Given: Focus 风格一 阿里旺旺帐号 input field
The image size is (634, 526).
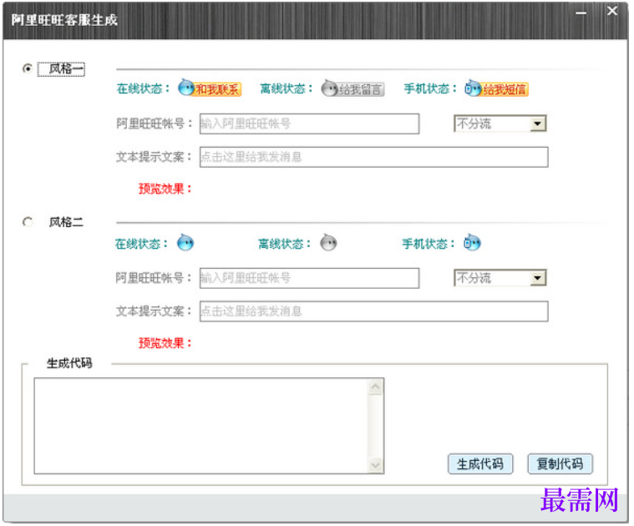Looking at the screenshot, I should pyautogui.click(x=309, y=124).
